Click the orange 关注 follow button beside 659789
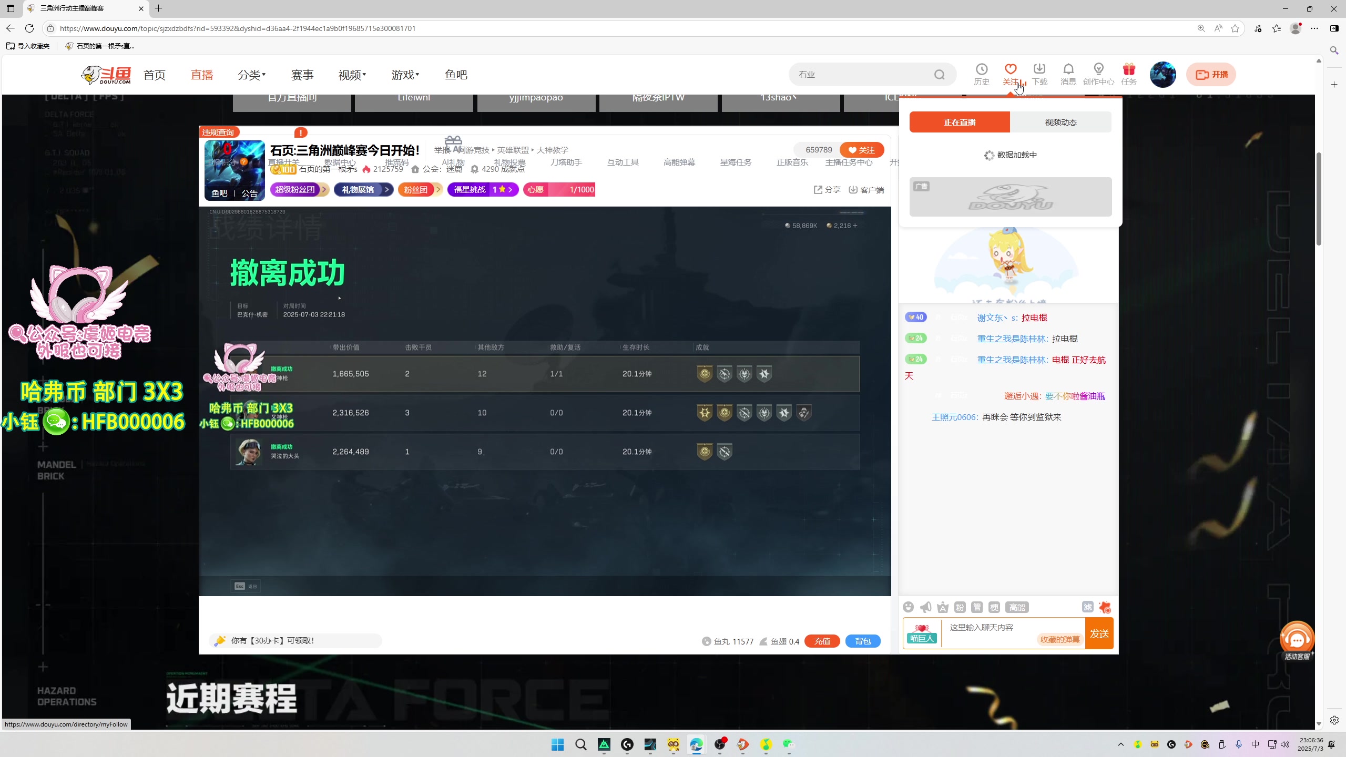The image size is (1346, 757). pyautogui.click(x=862, y=150)
